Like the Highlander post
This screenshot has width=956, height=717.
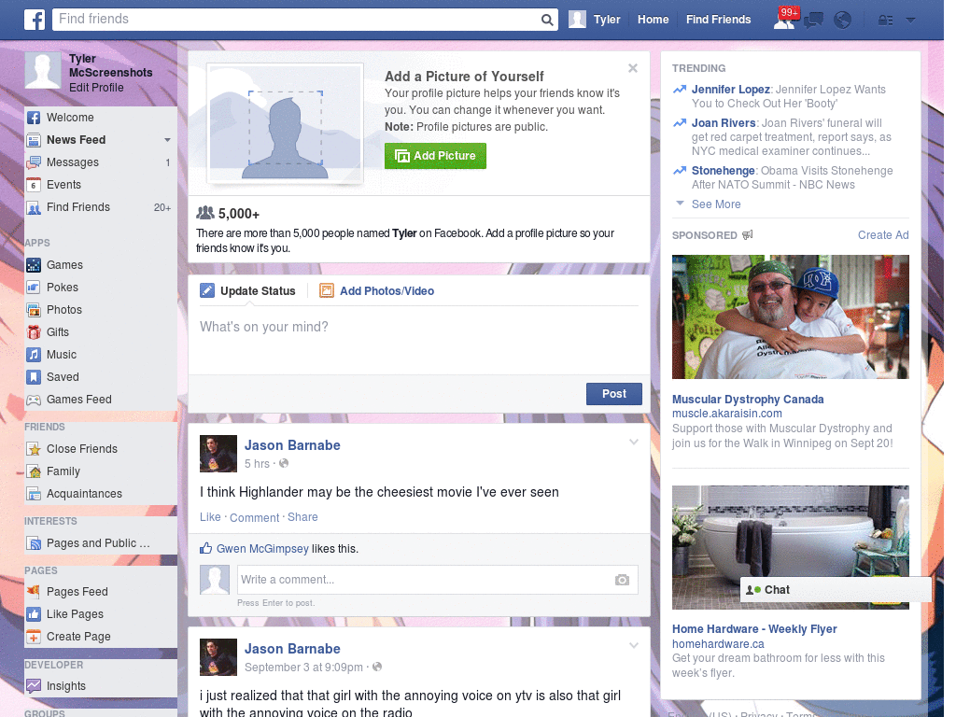tap(210, 517)
